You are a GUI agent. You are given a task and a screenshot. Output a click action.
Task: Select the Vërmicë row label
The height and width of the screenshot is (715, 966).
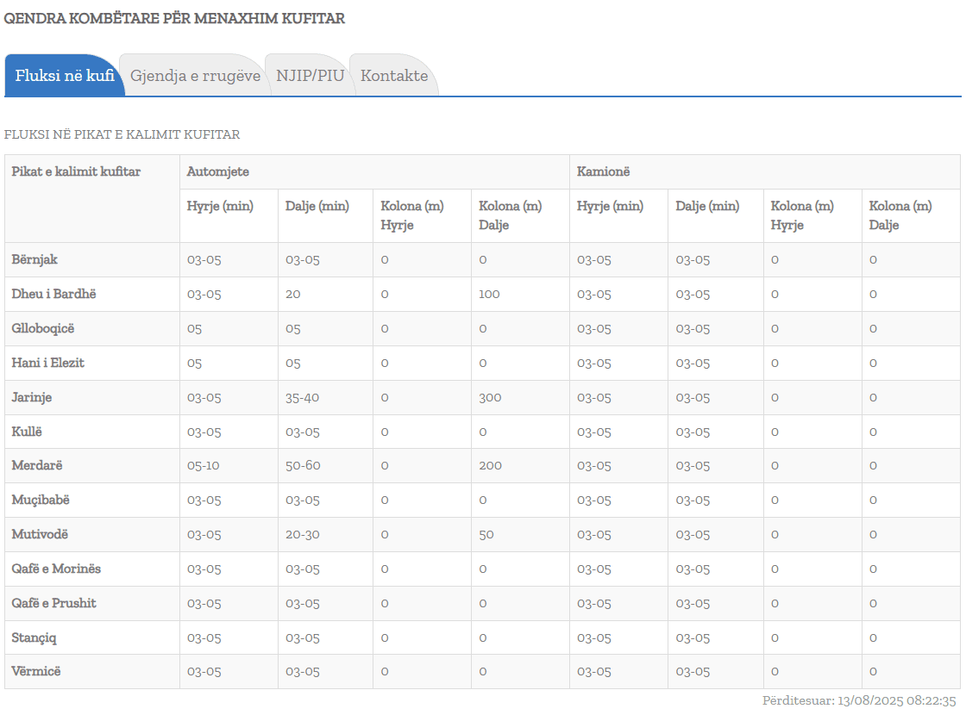pyautogui.click(x=36, y=671)
